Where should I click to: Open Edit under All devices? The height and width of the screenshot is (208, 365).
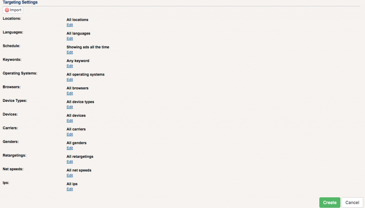tap(70, 121)
